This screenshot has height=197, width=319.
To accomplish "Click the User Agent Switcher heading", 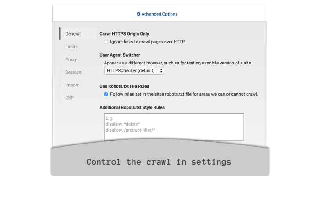I will (120, 55).
